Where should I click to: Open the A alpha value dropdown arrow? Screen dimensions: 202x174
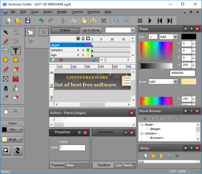pos(193,65)
